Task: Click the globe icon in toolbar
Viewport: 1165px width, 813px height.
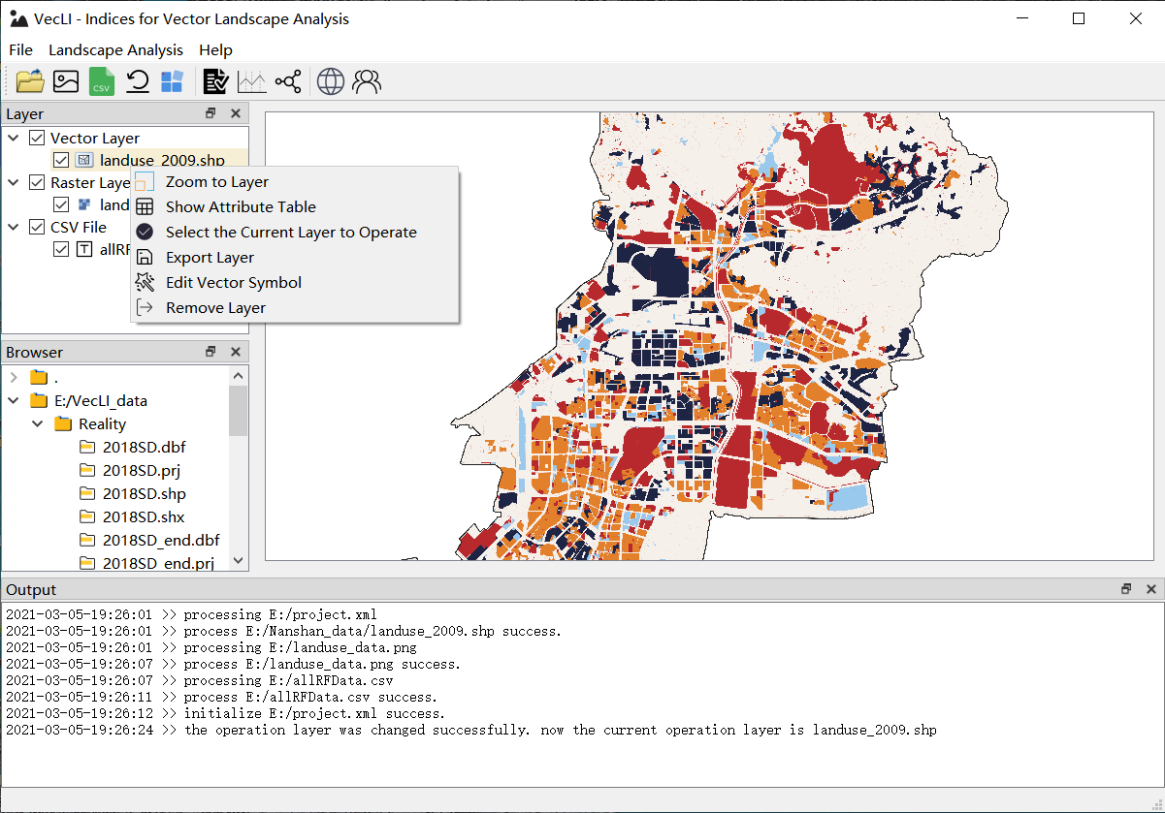Action: (331, 81)
